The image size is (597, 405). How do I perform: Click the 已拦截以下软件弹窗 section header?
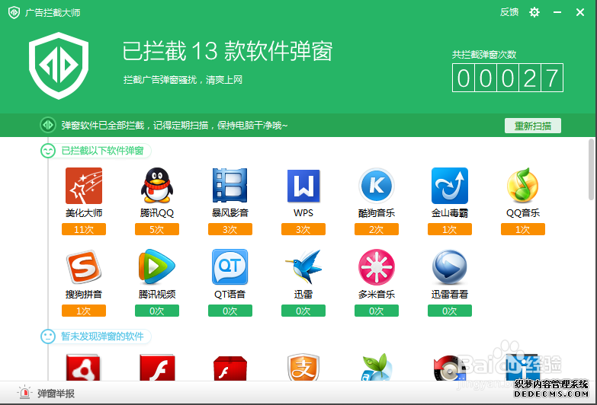pyautogui.click(x=102, y=151)
